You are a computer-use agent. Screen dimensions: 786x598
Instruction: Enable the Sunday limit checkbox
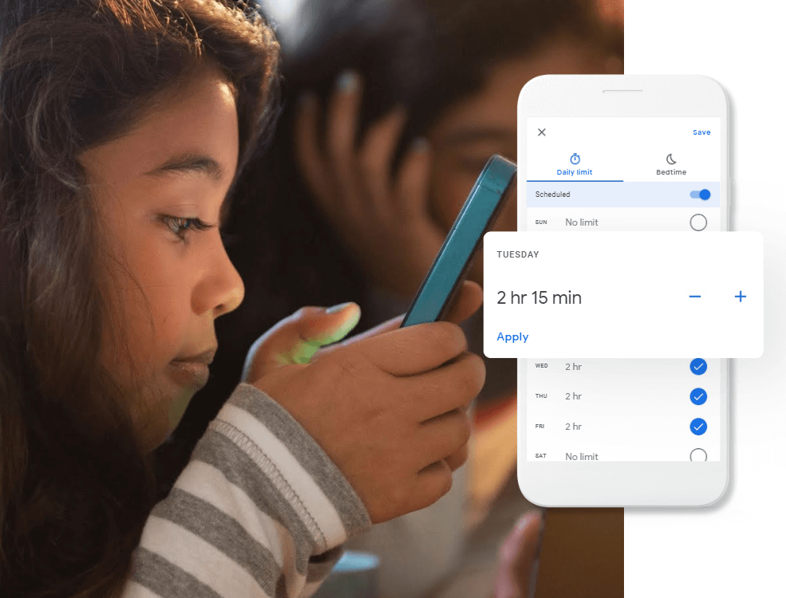tap(698, 222)
